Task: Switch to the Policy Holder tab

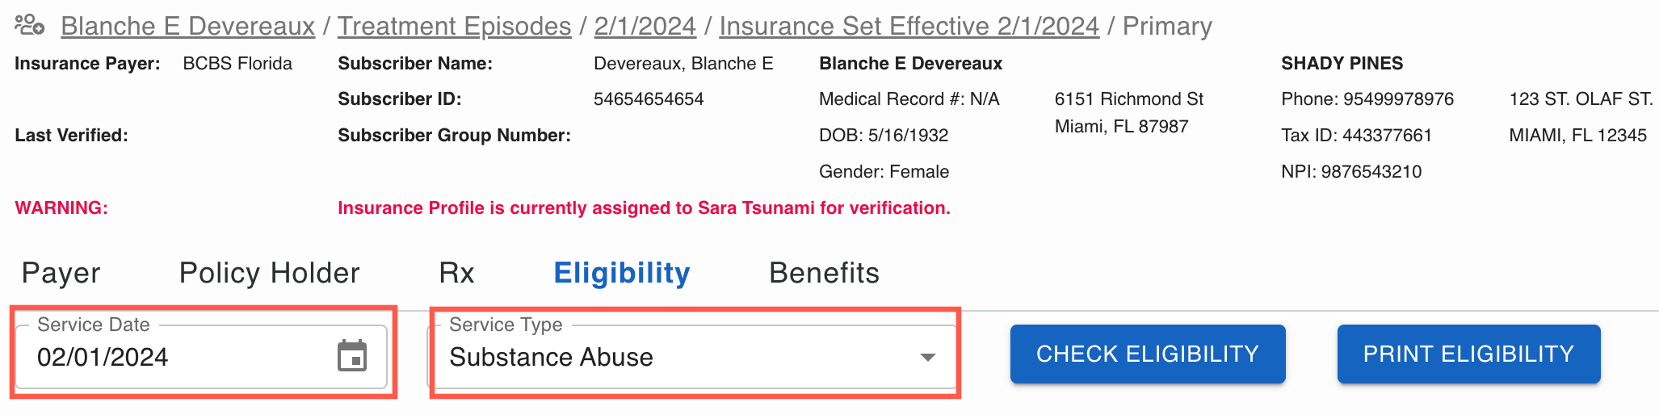Action: click(269, 273)
